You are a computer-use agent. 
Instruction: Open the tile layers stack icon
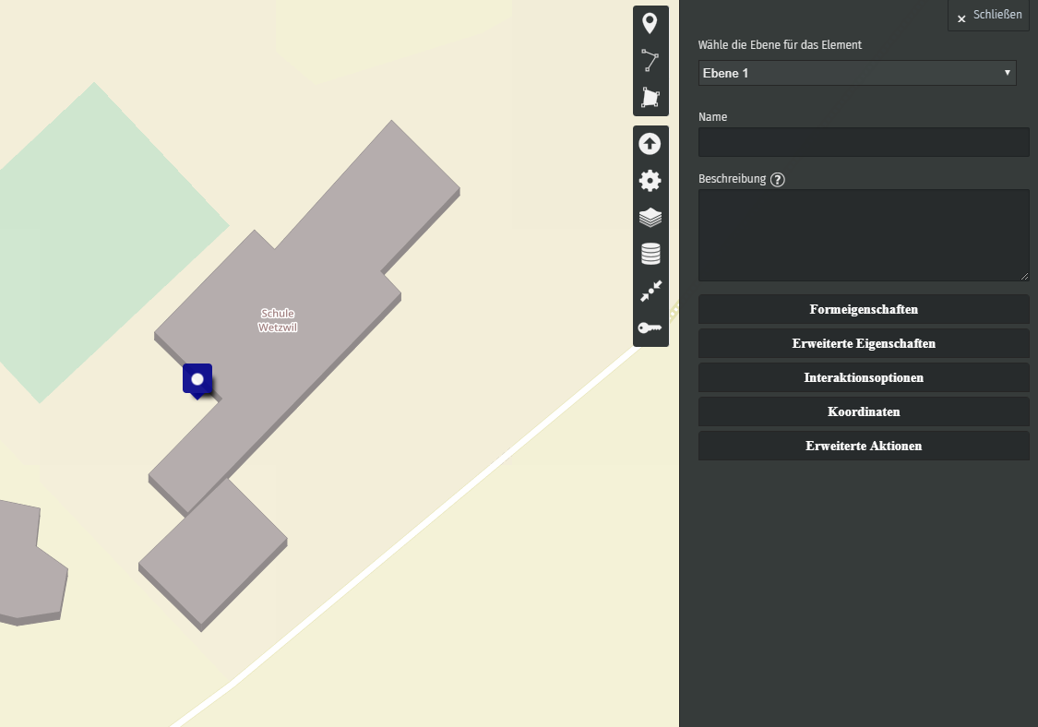650,218
